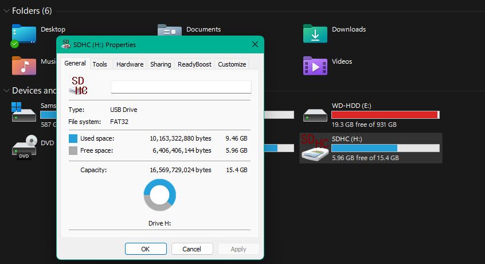Select the Samsung Windows drive icon
Screen dimensions: 485x264
click(24, 112)
